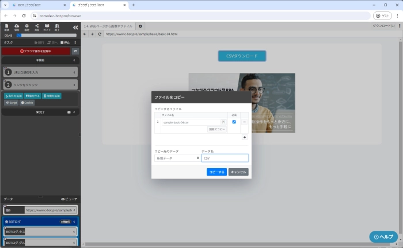Click the データ名 input field containing CSV
The width and height of the screenshot is (403, 248).
coord(225,158)
